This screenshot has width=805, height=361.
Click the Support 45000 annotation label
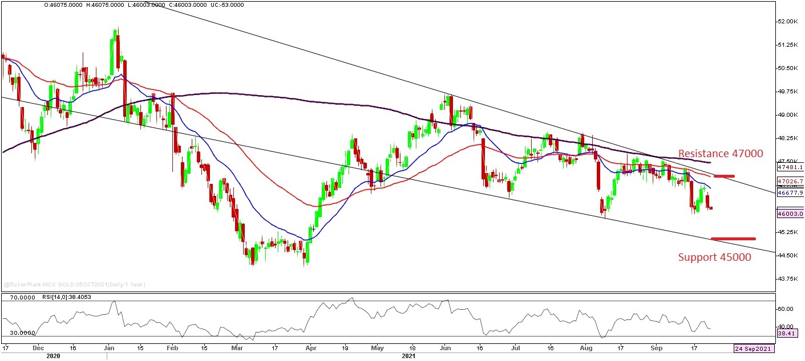tap(714, 257)
